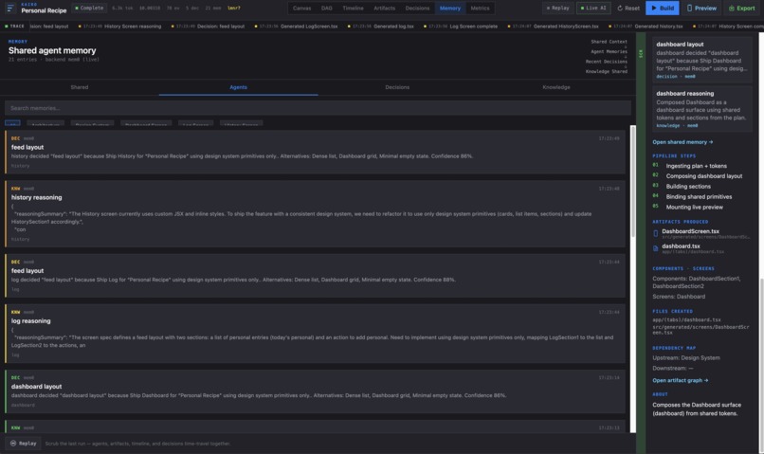Click the dashboard.tsx file icon
Screen dimensions: 764x454
tap(655, 248)
